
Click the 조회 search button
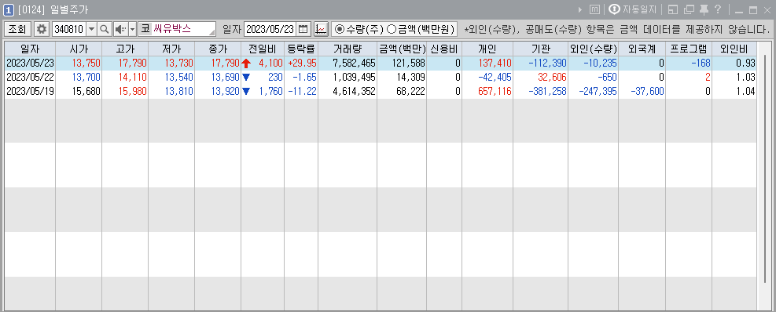[x=18, y=29]
